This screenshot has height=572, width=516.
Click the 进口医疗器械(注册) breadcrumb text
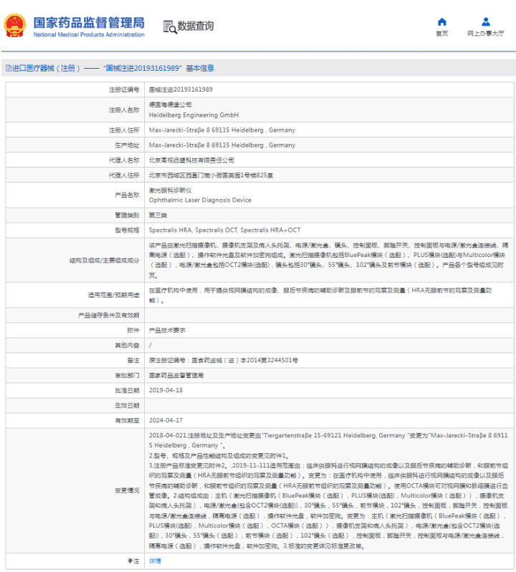pyautogui.click(x=46, y=68)
